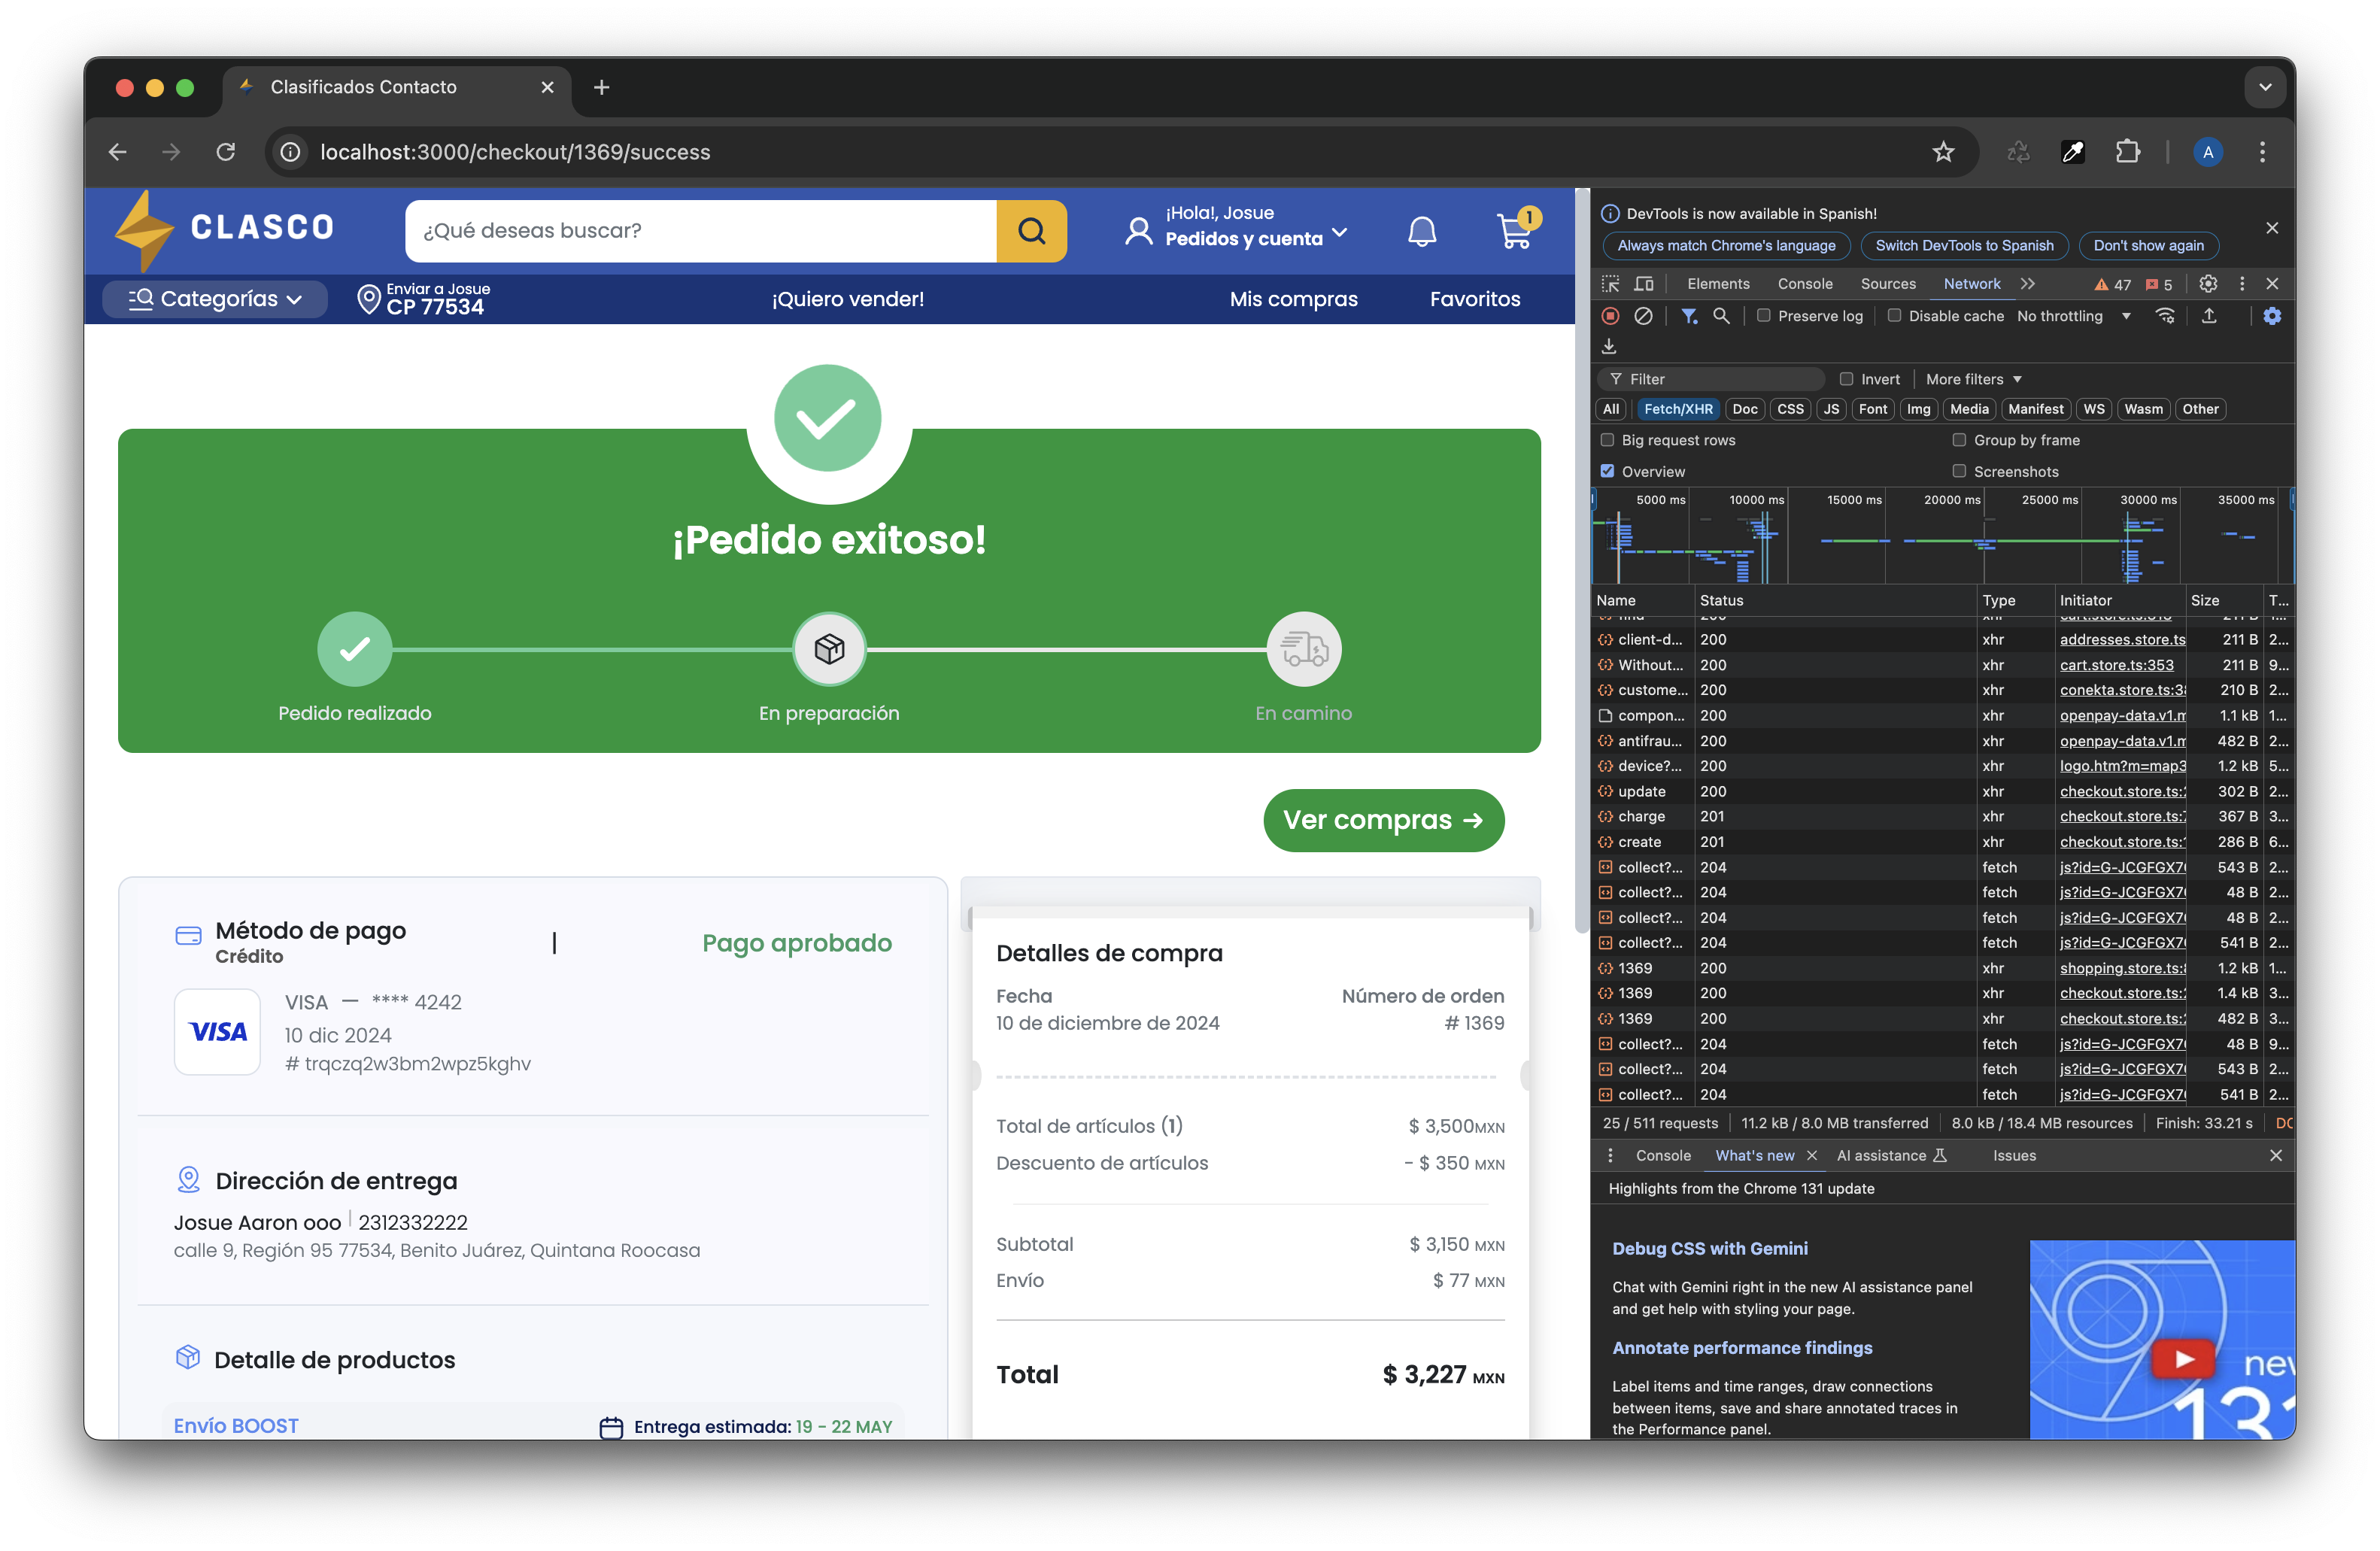Open the shopping cart icon
This screenshot has width=2380, height=1551.
1514,232
